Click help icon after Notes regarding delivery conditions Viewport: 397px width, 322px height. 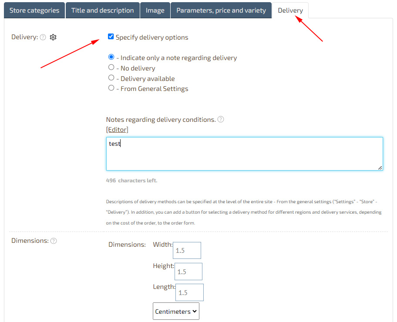point(221,120)
